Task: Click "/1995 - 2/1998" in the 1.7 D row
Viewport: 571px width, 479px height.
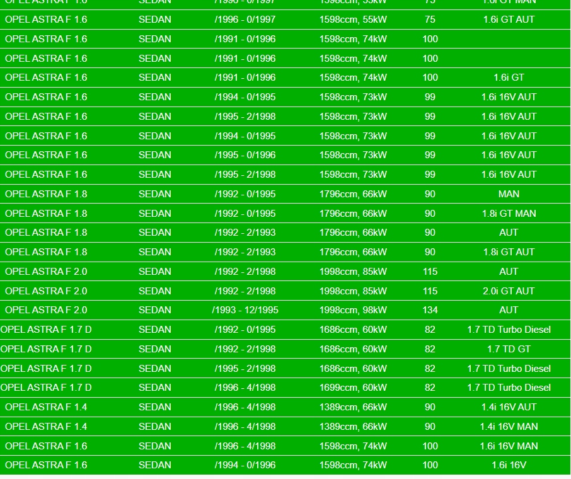Action: 245,368
